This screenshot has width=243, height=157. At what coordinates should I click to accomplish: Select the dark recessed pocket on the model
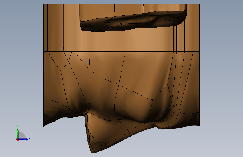click(133, 21)
